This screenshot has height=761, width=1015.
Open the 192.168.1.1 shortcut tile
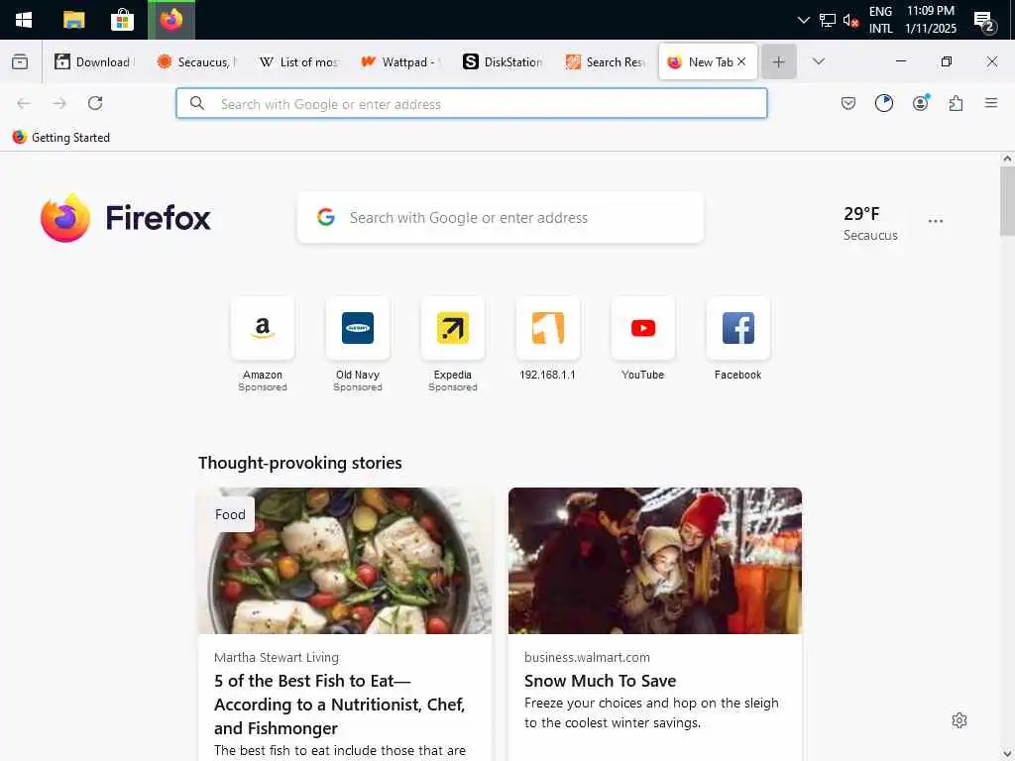tap(547, 339)
